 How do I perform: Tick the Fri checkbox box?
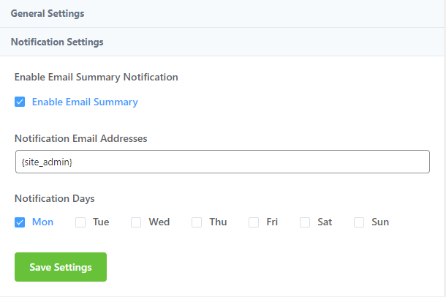coord(254,222)
